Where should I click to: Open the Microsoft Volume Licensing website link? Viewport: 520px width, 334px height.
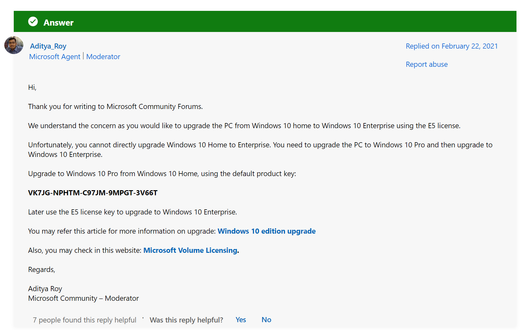point(190,250)
